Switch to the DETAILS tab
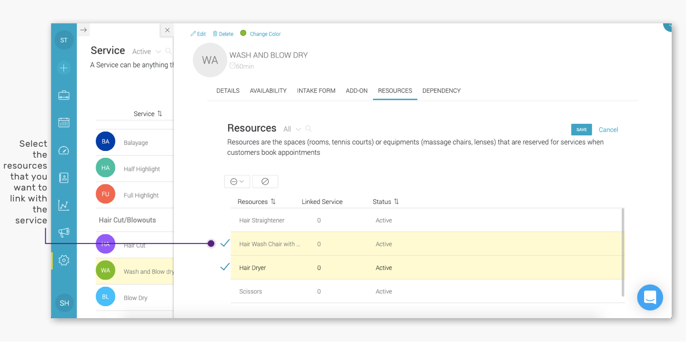 228,91
